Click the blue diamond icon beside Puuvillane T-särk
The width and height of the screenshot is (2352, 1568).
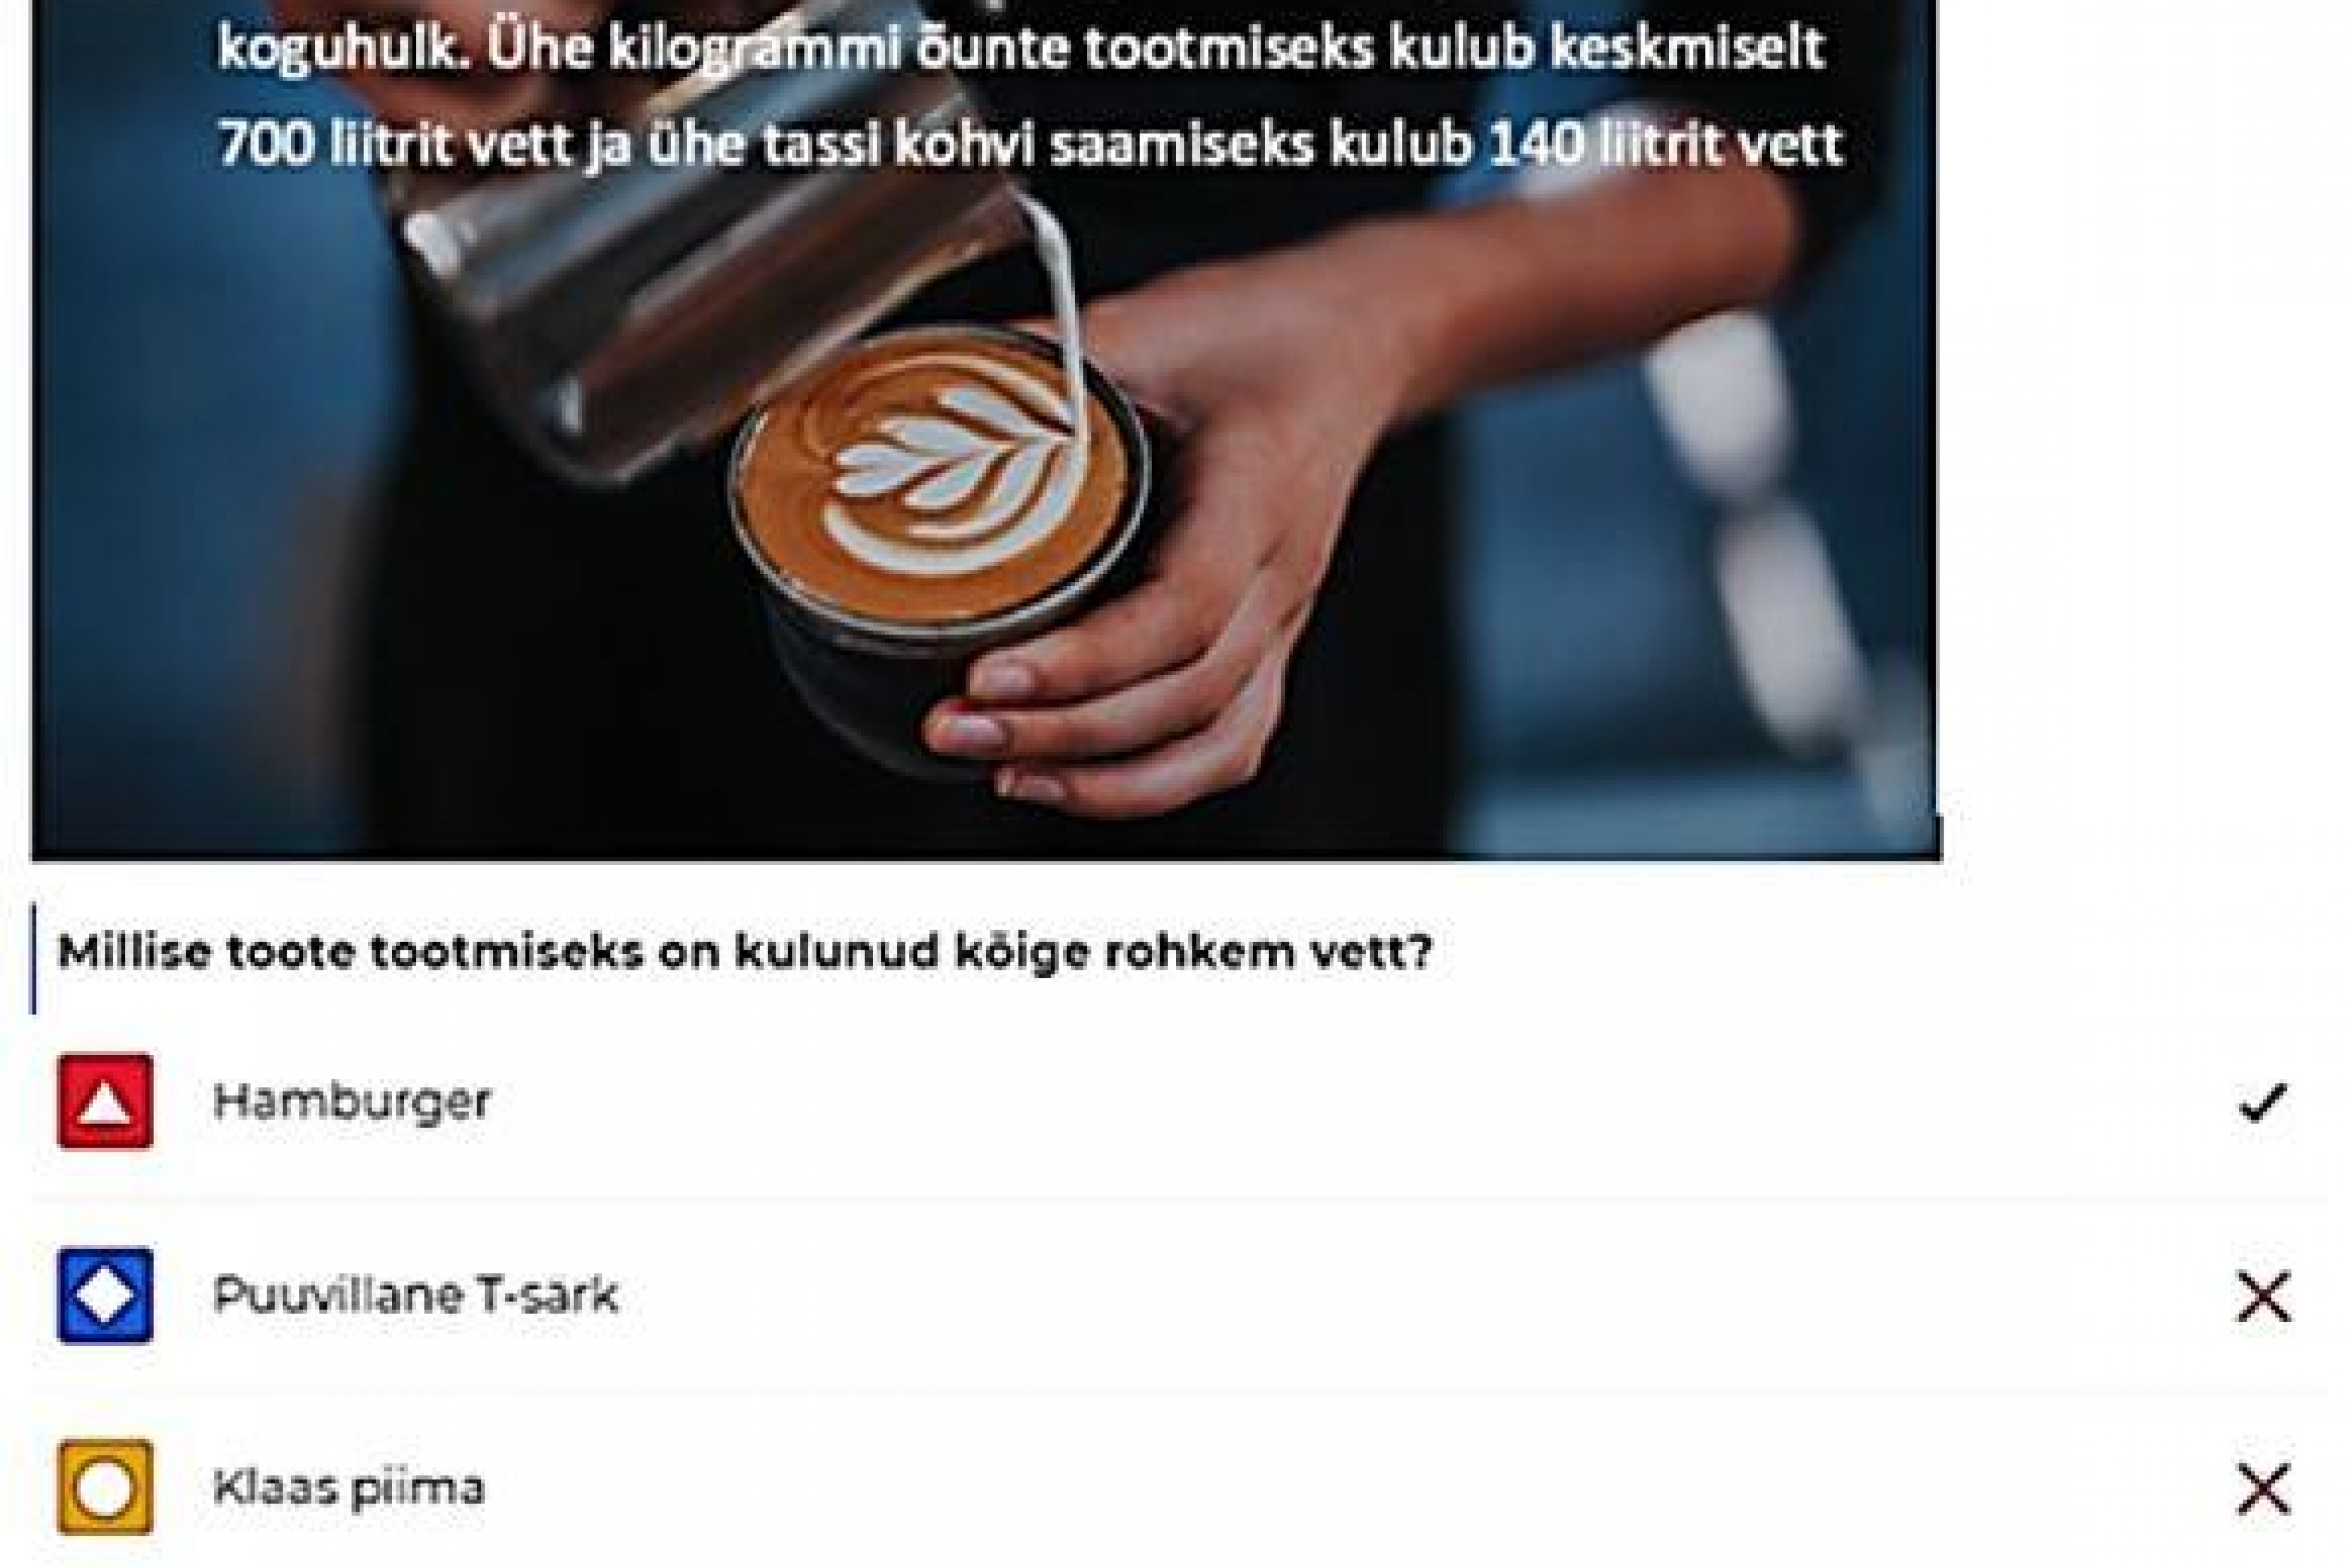105,1295
